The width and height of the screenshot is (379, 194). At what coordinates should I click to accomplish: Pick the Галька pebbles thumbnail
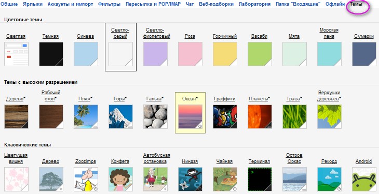point(155,116)
